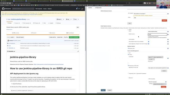The width and height of the screenshot is (170, 95).
Task: Toggle Include @Library changes in job recent changes
Action: click(x=148, y=44)
